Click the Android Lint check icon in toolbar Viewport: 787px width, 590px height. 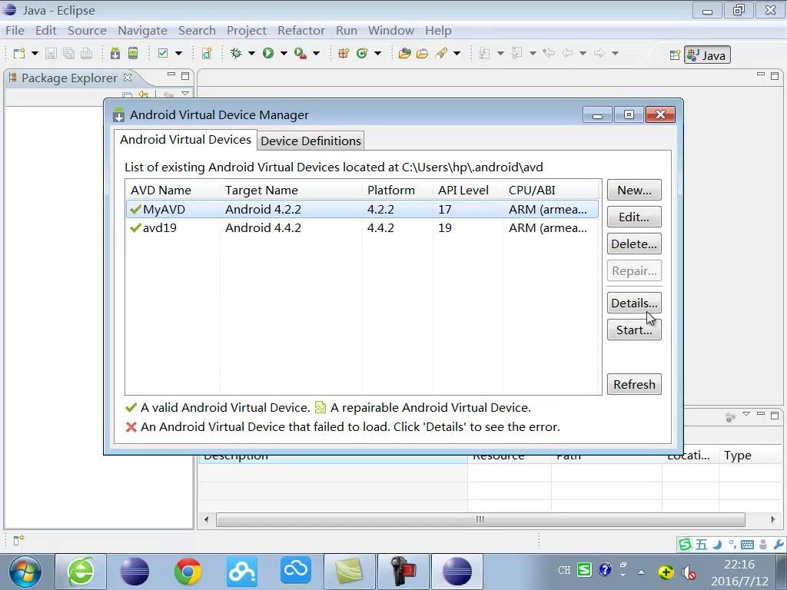[x=163, y=53]
